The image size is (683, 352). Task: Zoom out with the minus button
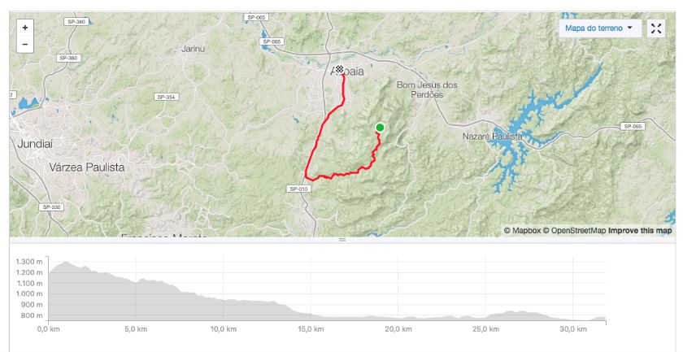pyautogui.click(x=25, y=45)
